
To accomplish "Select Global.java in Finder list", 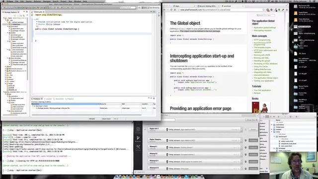I will [x=280, y=127].
